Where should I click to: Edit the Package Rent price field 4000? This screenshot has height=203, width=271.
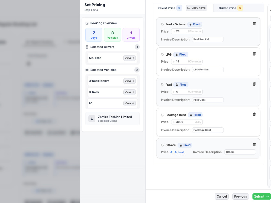tap(187, 122)
